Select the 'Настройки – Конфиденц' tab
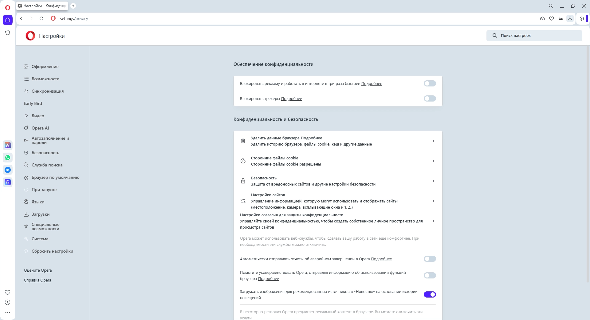 pyautogui.click(x=42, y=6)
